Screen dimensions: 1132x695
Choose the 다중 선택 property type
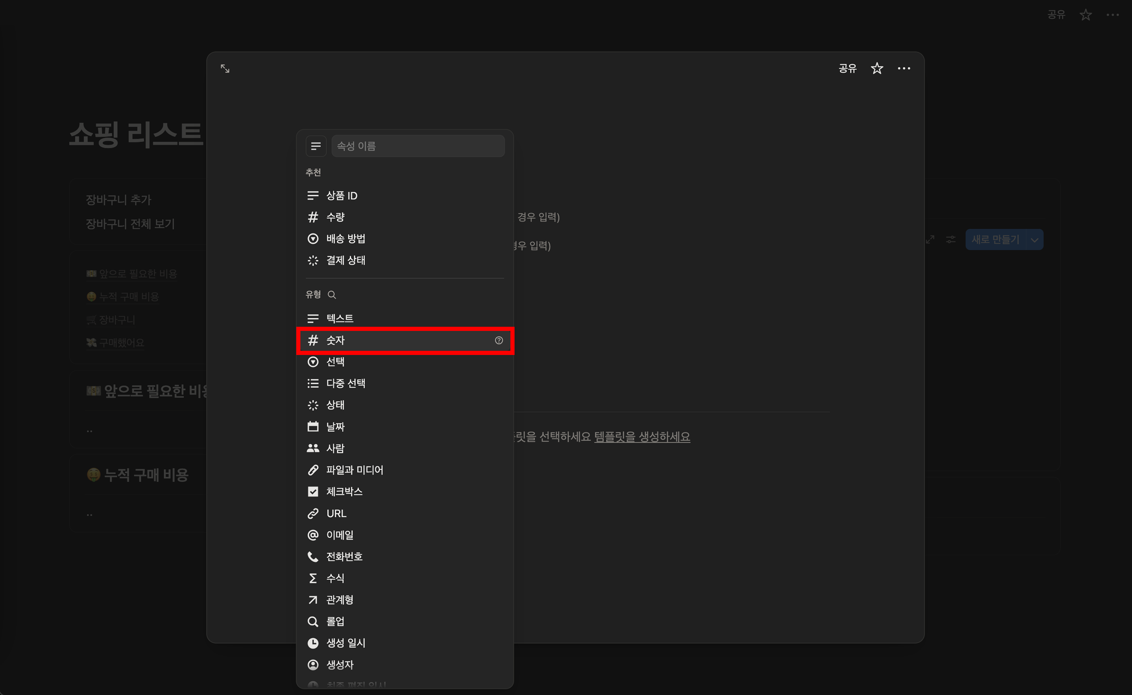346,383
